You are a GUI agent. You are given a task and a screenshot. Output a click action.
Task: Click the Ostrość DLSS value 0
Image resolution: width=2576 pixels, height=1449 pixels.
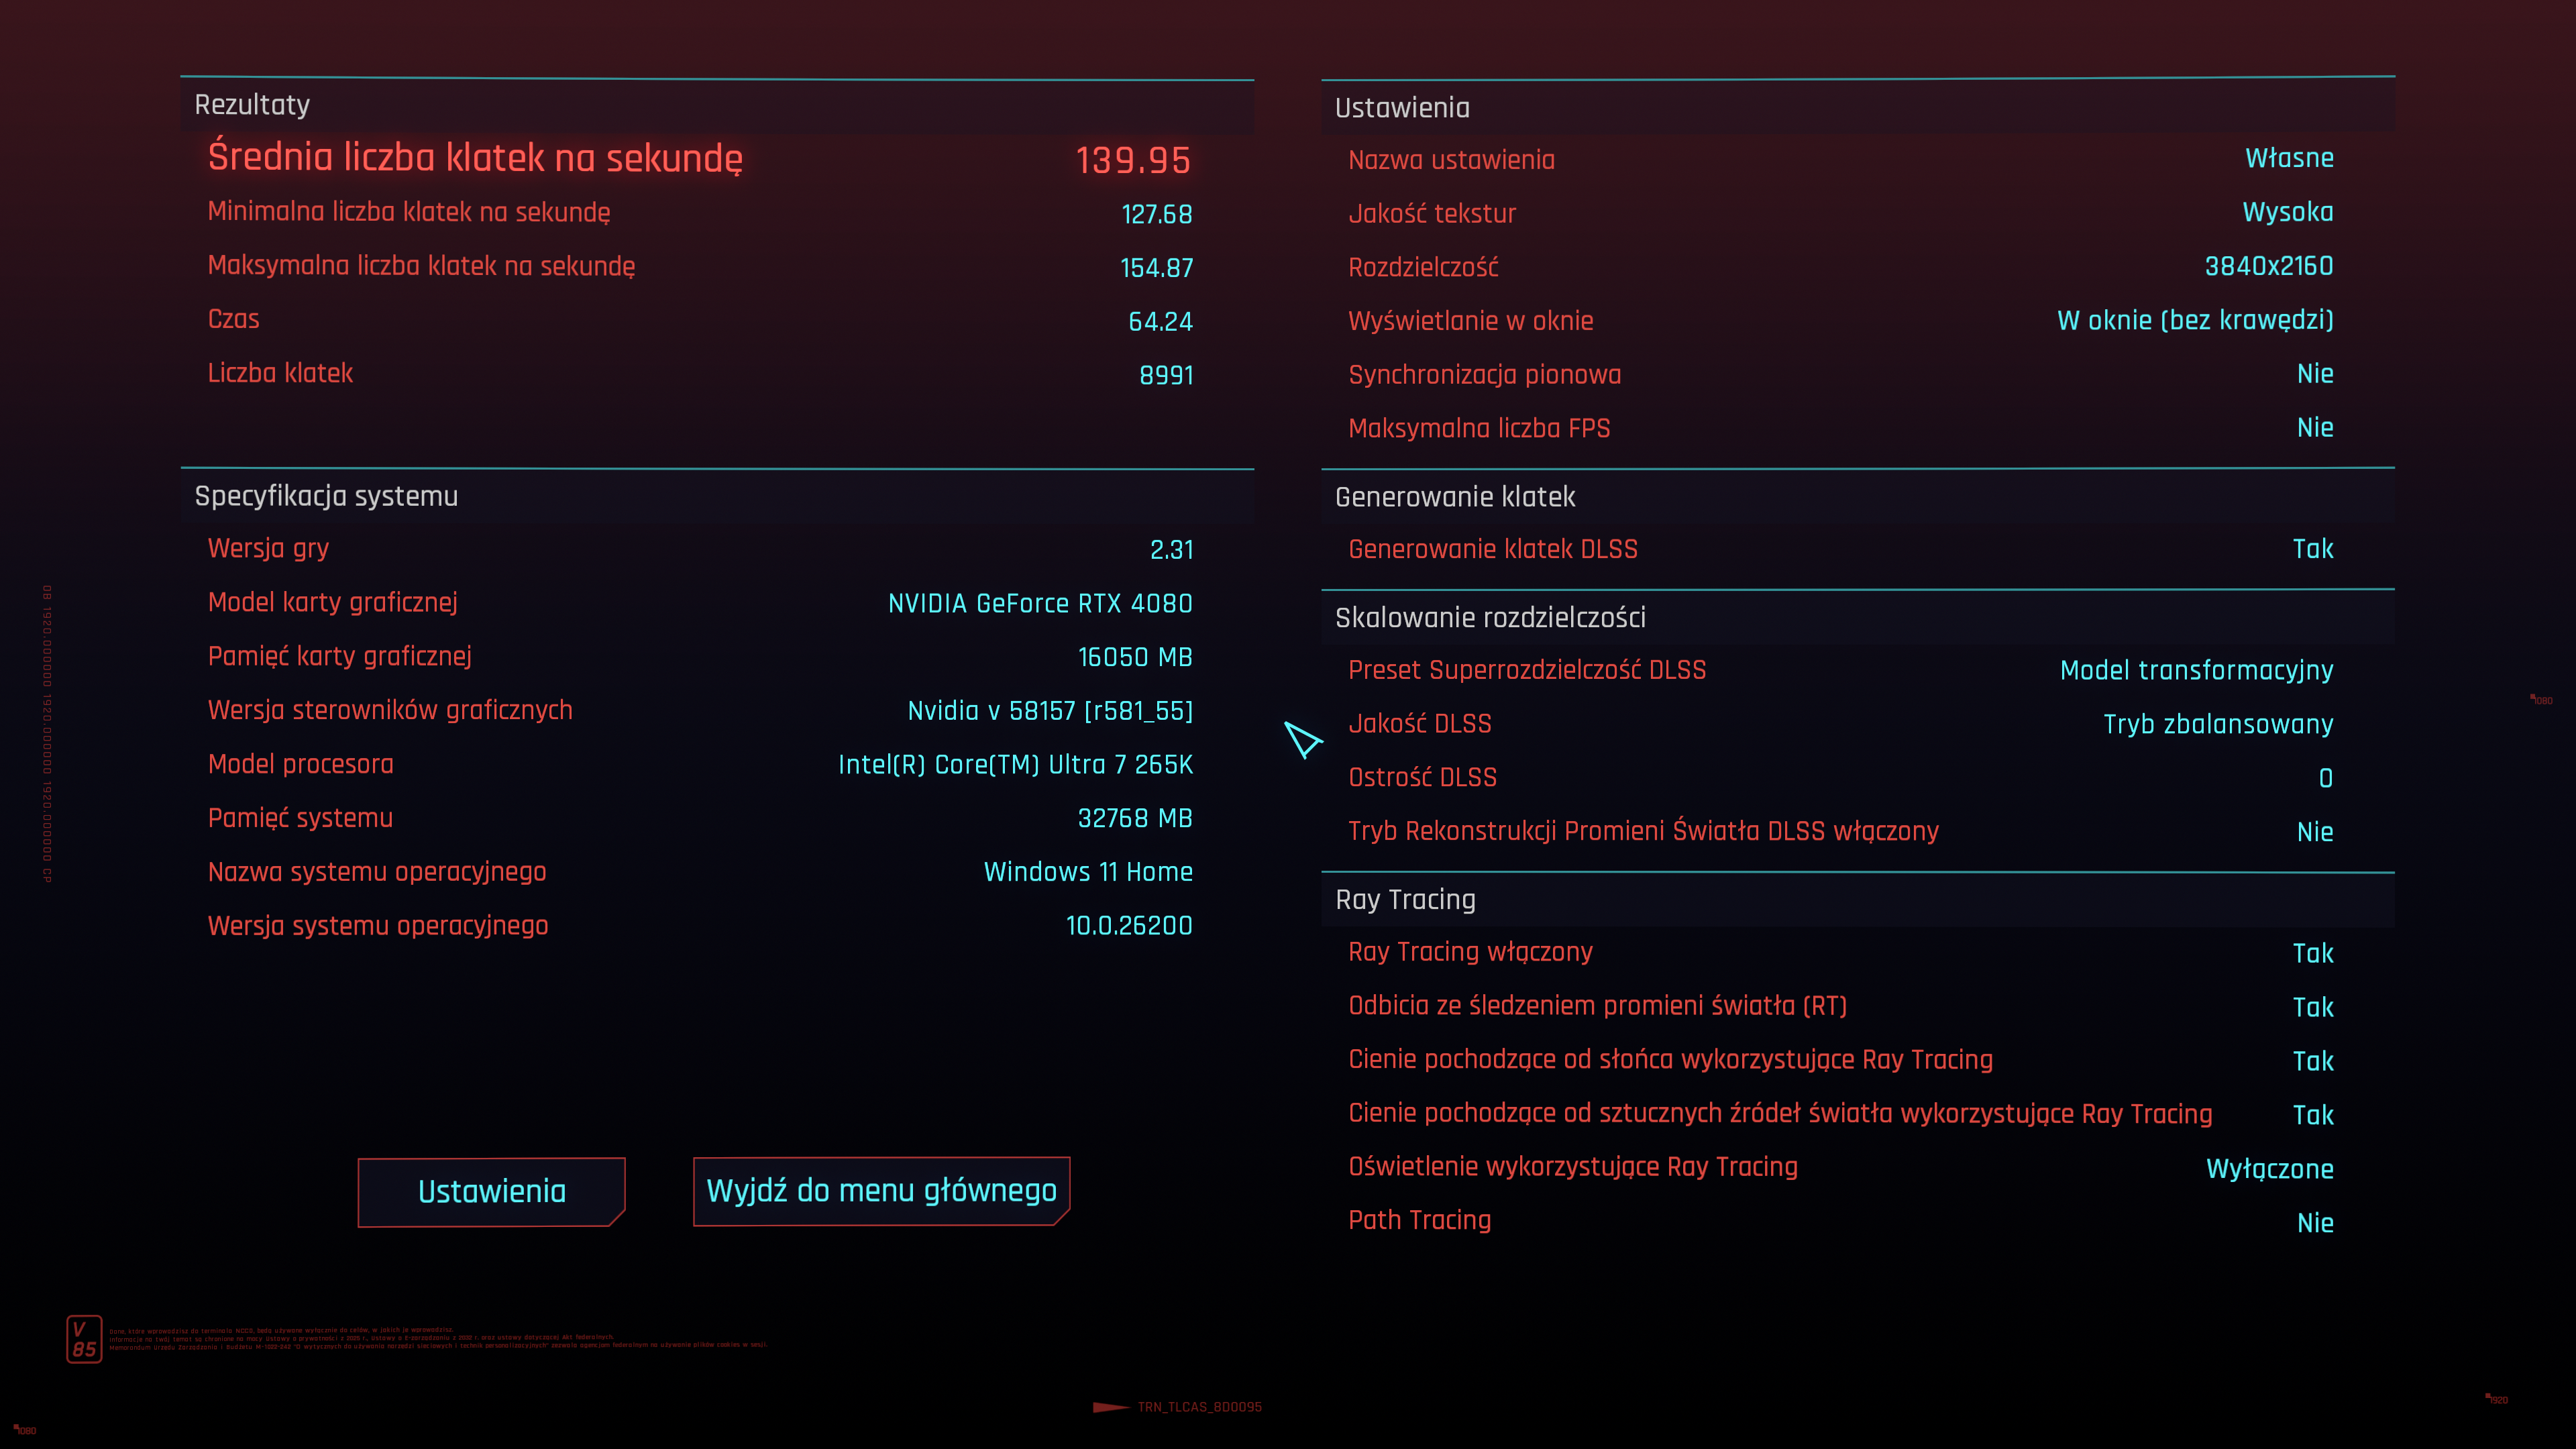click(2325, 778)
